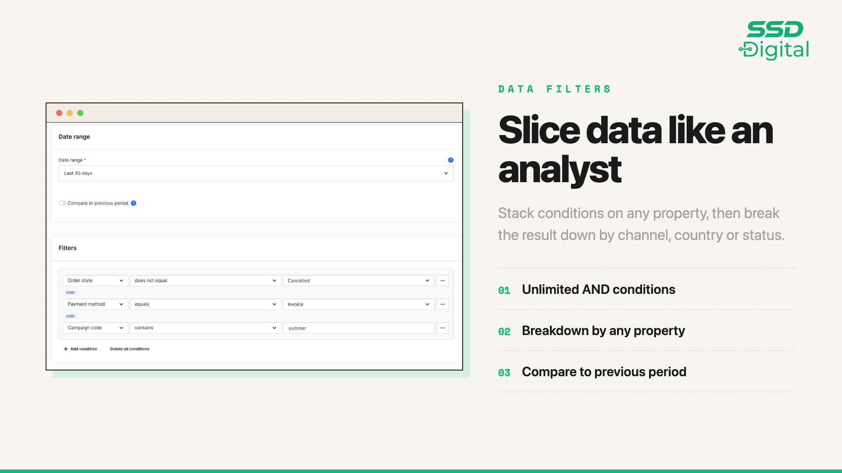Open the Order state property dropdown
Image resolution: width=842 pixels, height=473 pixels.
(96, 281)
